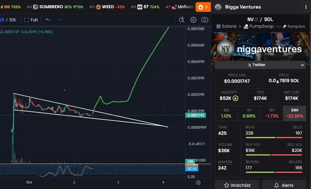
Task: Click the SELLERS 165 count
Action: pyautogui.click(x=299, y=168)
